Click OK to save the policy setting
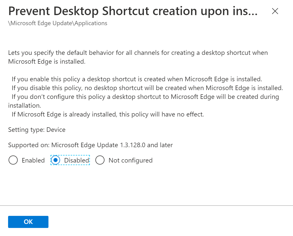Image resolution: width=293 pixels, height=236 pixels. point(28,222)
